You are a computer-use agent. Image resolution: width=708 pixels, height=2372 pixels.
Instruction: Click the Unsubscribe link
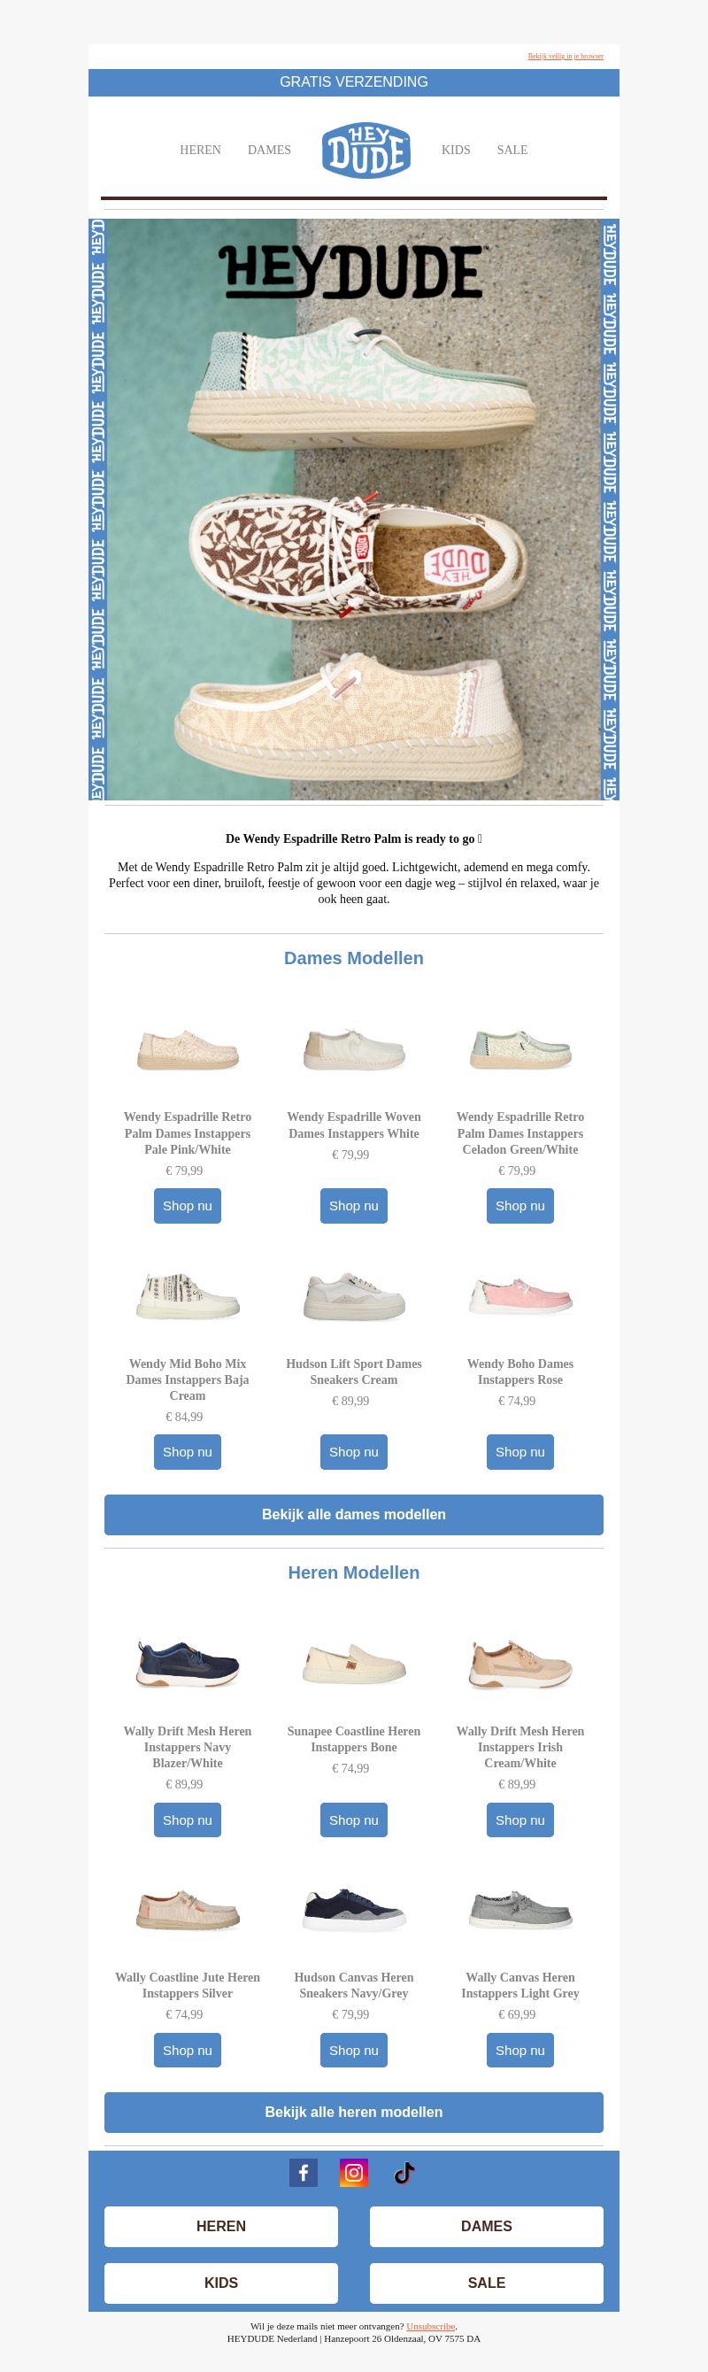pyautogui.click(x=430, y=2326)
